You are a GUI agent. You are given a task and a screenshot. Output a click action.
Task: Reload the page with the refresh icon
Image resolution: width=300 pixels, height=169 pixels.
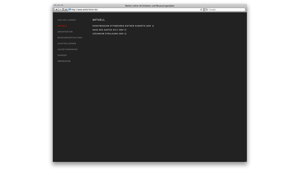point(201,10)
